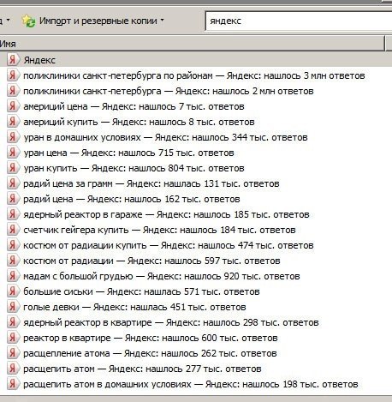
Task: Sort by the Имя column header
Action: point(192,44)
